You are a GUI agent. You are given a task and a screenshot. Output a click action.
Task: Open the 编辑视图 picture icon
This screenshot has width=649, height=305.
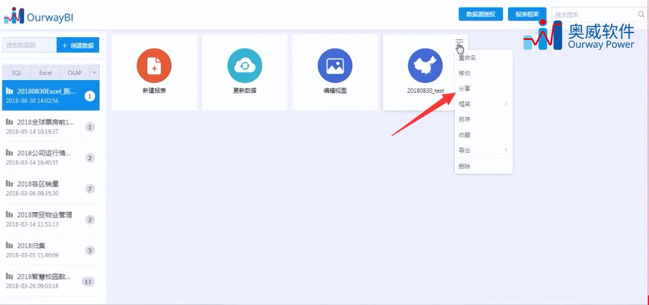(x=335, y=66)
